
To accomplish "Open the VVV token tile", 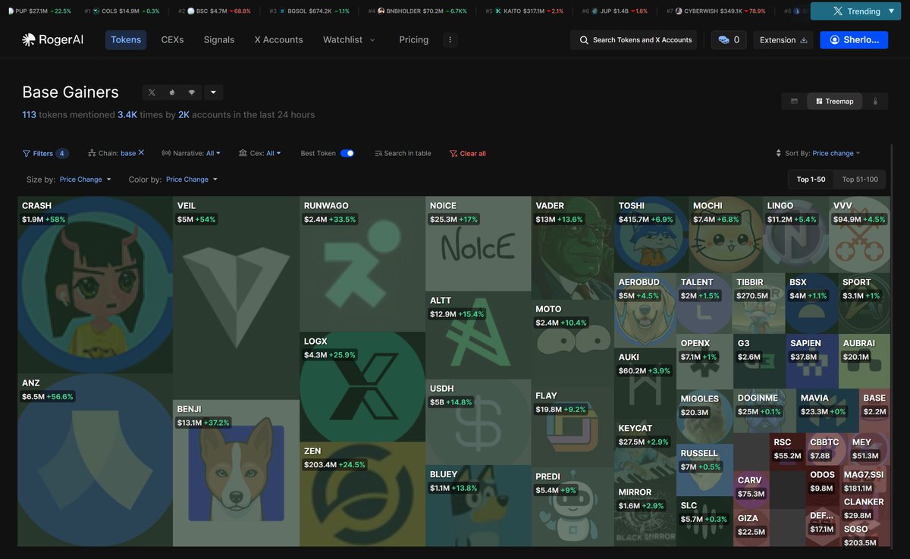I will tap(859, 235).
